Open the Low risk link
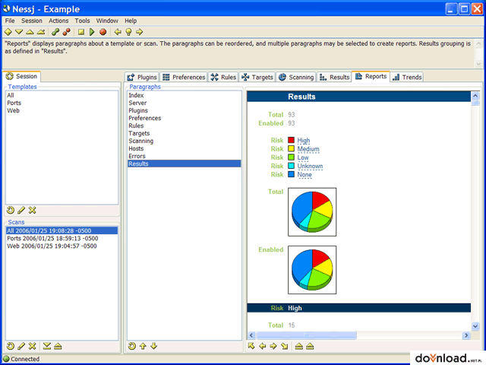The height and width of the screenshot is (365, 486). pyautogui.click(x=303, y=157)
